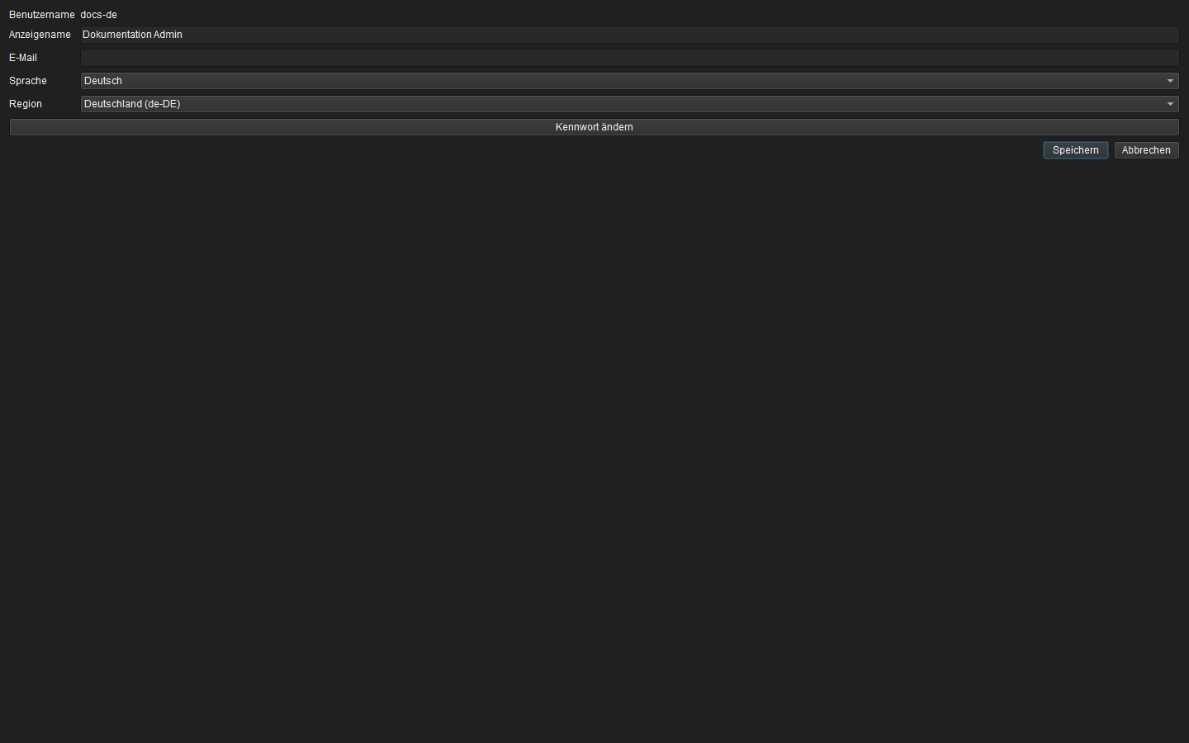
Task: Click the docs-de username value
Action: (99, 15)
